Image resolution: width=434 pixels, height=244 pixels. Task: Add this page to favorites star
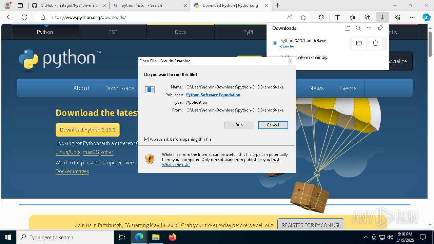(303, 17)
